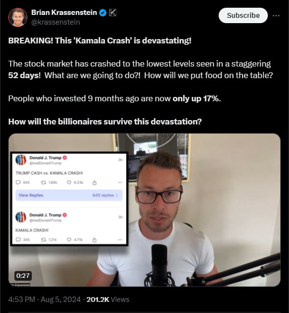Click the blue verified checkmark badge
Viewport: 289px width, 313px height.
[x=103, y=13]
